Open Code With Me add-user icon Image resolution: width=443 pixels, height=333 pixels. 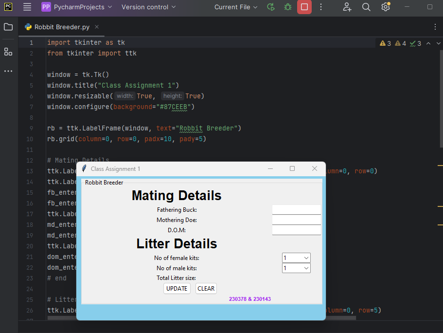coord(347,7)
